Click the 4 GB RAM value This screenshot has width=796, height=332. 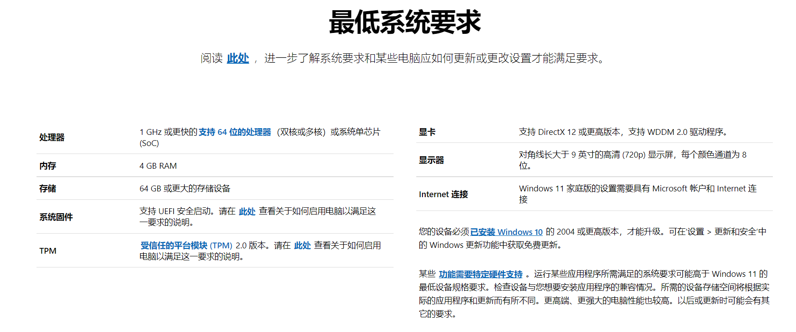[x=158, y=166]
